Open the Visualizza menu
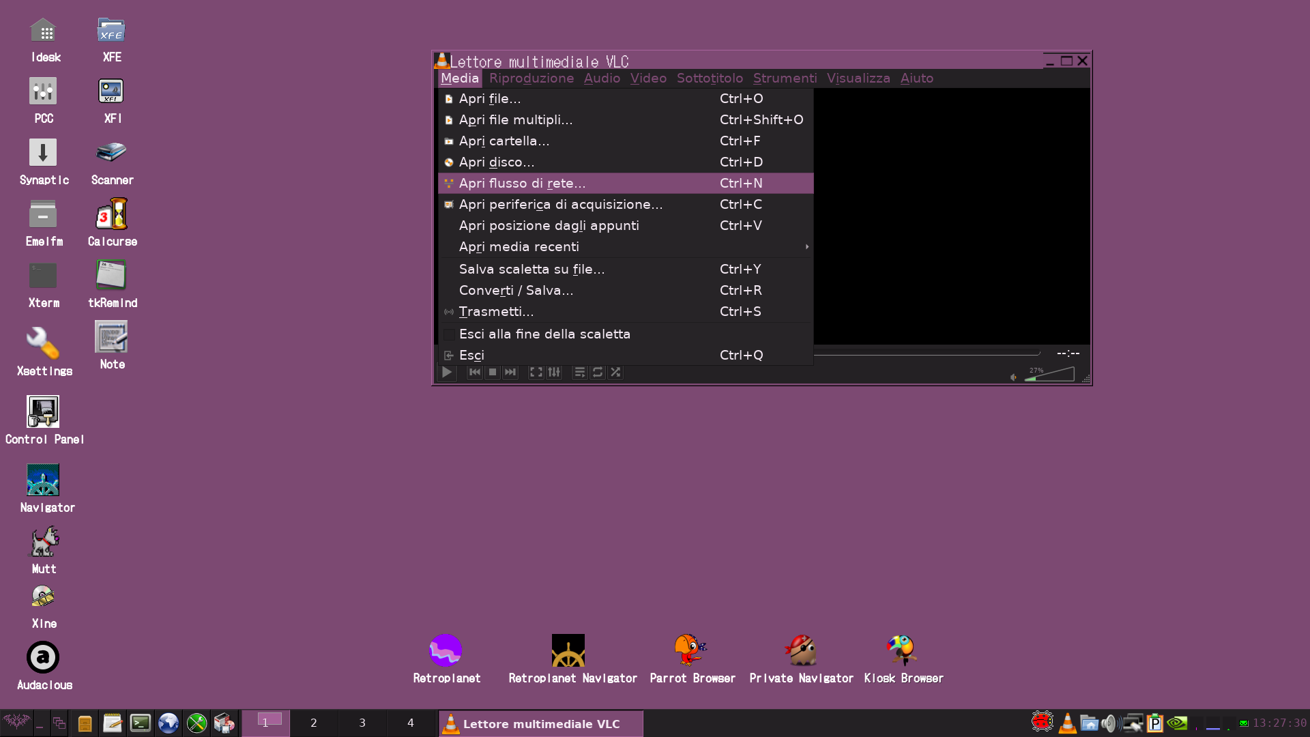Screen dimensions: 1310x737 point(858,78)
